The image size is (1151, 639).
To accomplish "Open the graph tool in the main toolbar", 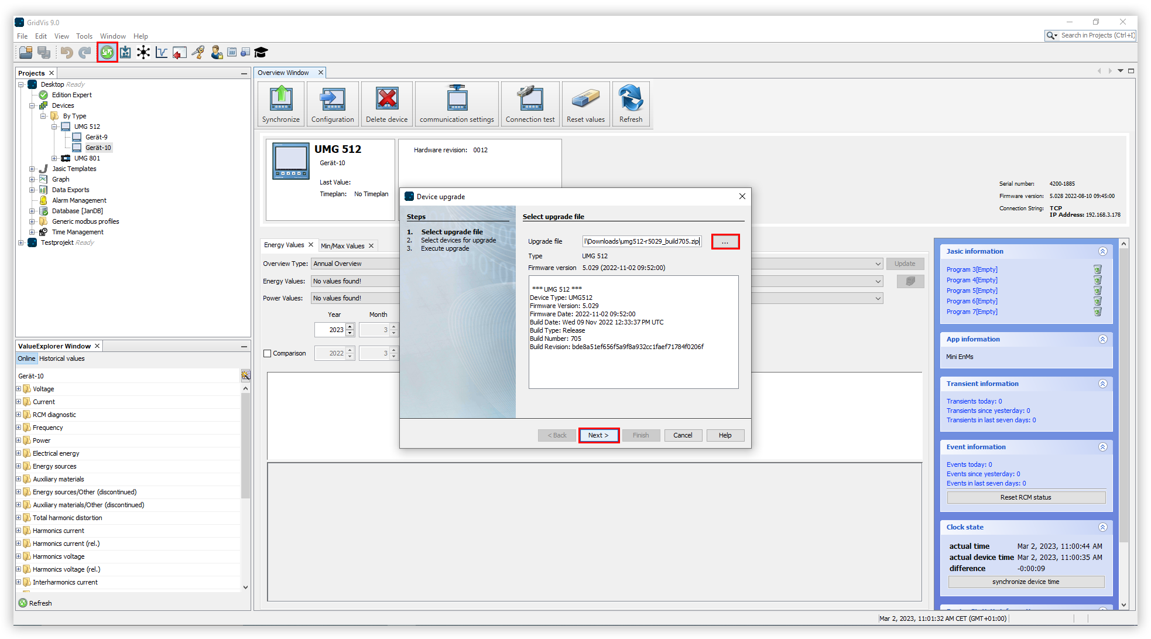I will coord(162,52).
